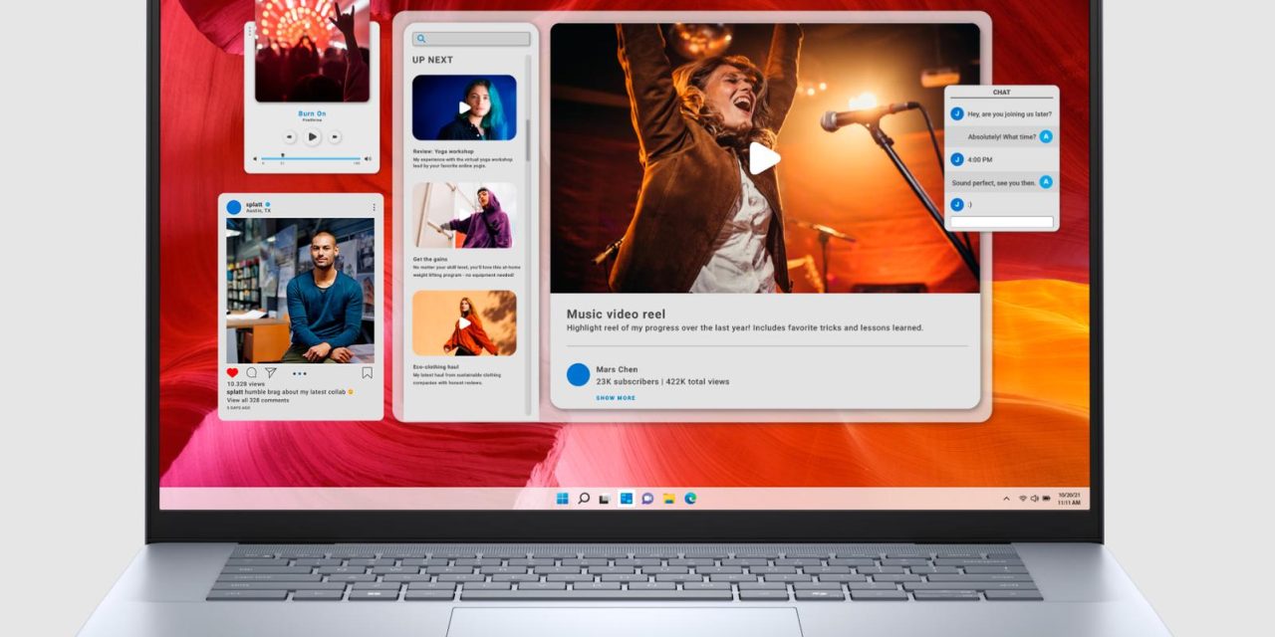Open the Widgets taskbar icon
The height and width of the screenshot is (637, 1275).
(627, 498)
